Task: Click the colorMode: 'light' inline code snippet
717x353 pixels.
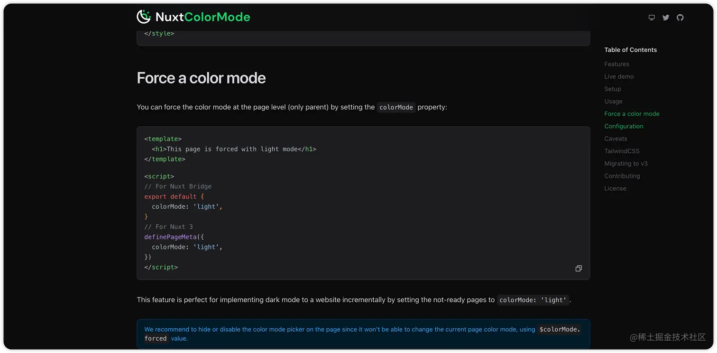Action: click(x=533, y=300)
